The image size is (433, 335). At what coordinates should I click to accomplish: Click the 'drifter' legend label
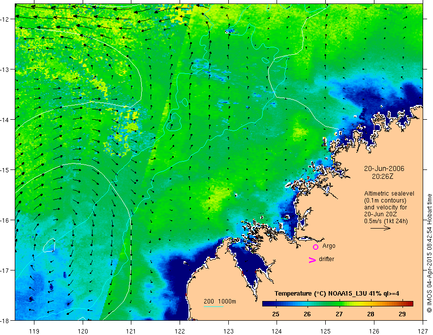326,259
